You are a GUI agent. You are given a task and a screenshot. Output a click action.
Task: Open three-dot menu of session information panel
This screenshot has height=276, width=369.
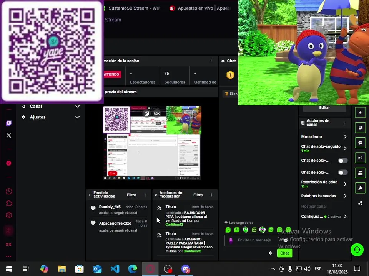tap(211, 61)
